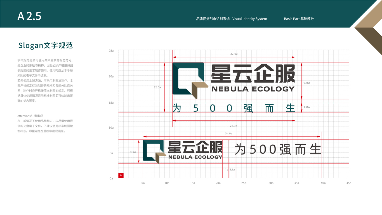382x215 pixels.
Task: Select 'Visual Identity System' header text
Action: [x=250, y=19]
